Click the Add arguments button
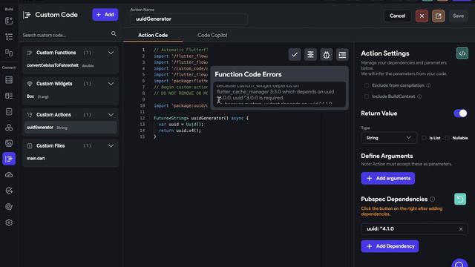Viewport: 475px width, 267px height. pos(387,178)
